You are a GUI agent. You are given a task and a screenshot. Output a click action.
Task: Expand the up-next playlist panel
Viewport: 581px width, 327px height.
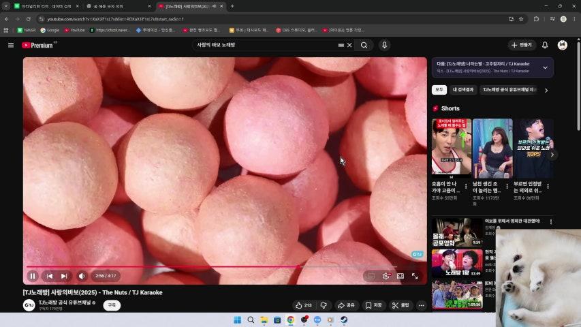[545, 67]
